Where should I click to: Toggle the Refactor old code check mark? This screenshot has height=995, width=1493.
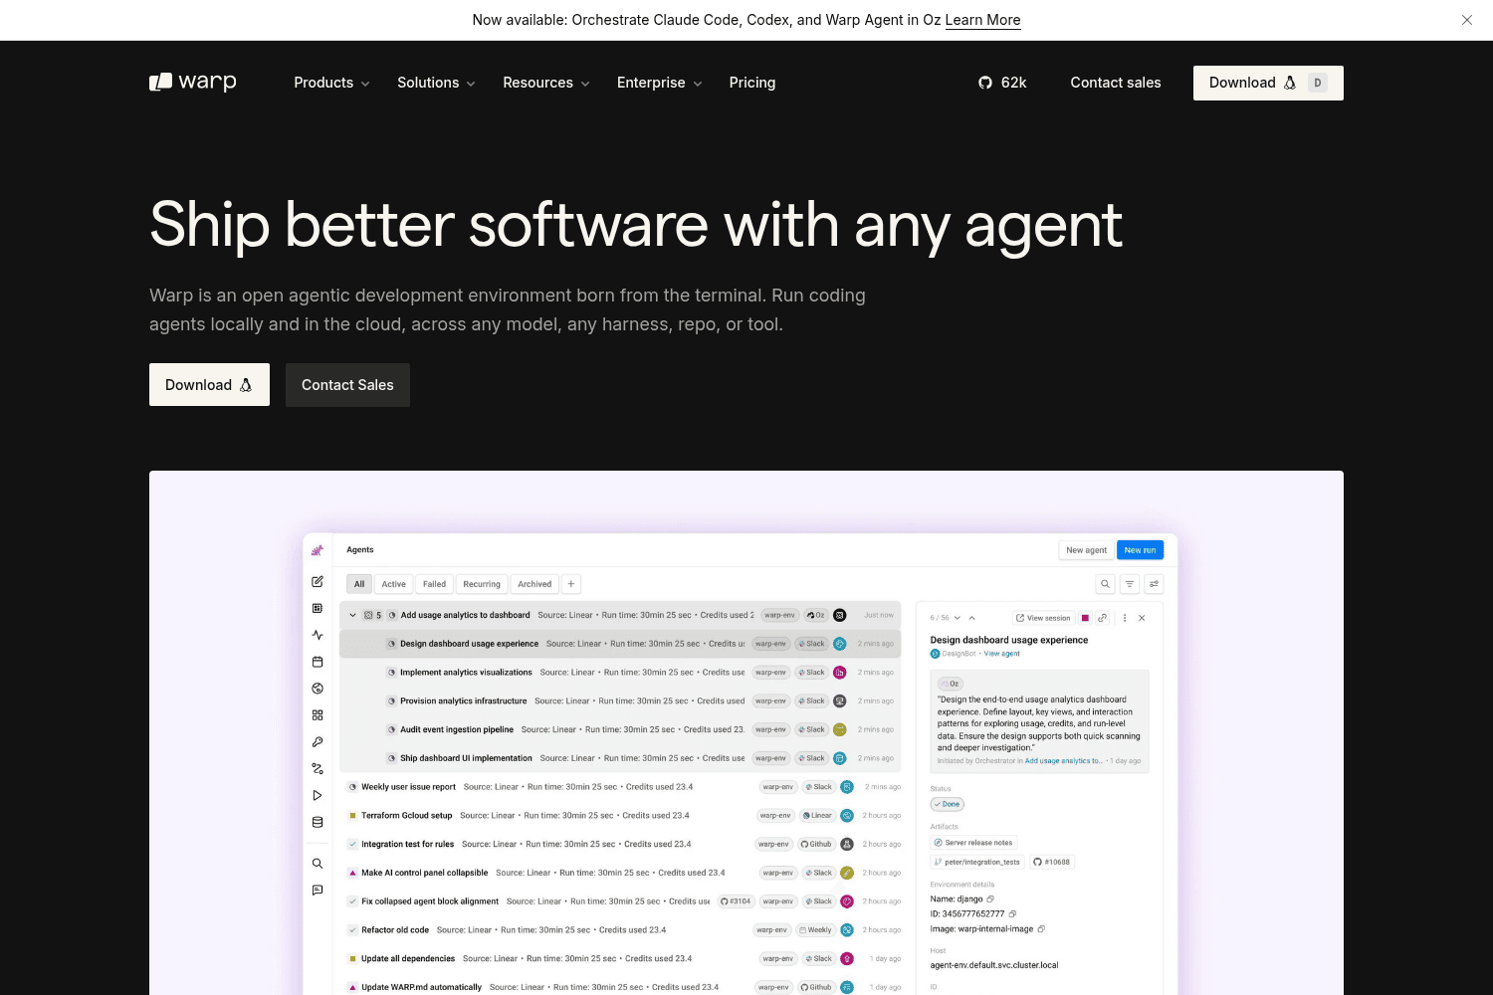click(352, 930)
